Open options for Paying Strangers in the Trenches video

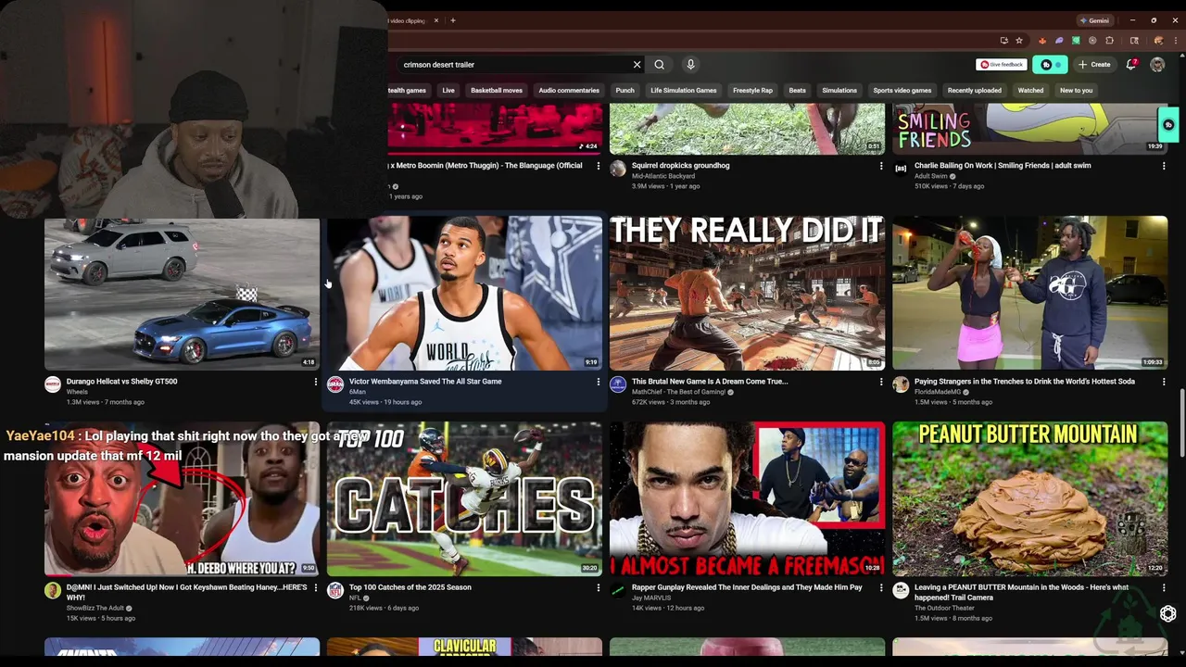tap(1164, 382)
